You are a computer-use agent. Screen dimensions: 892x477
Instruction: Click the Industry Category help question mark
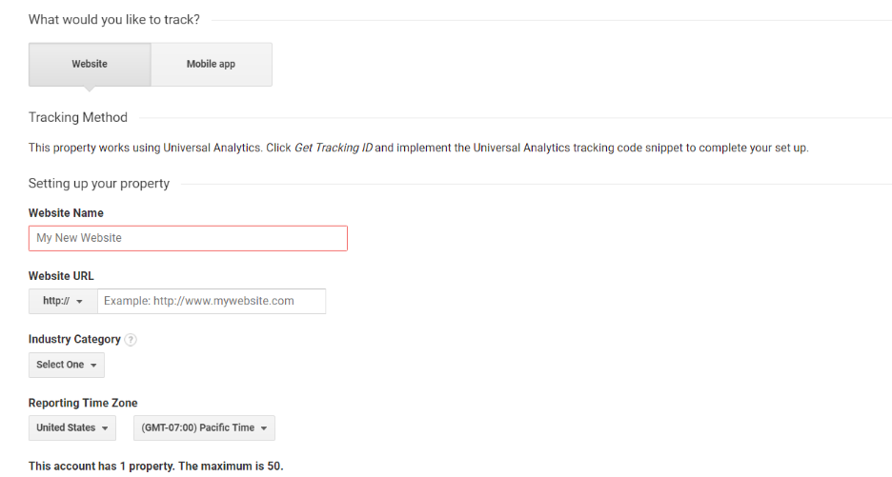click(131, 340)
